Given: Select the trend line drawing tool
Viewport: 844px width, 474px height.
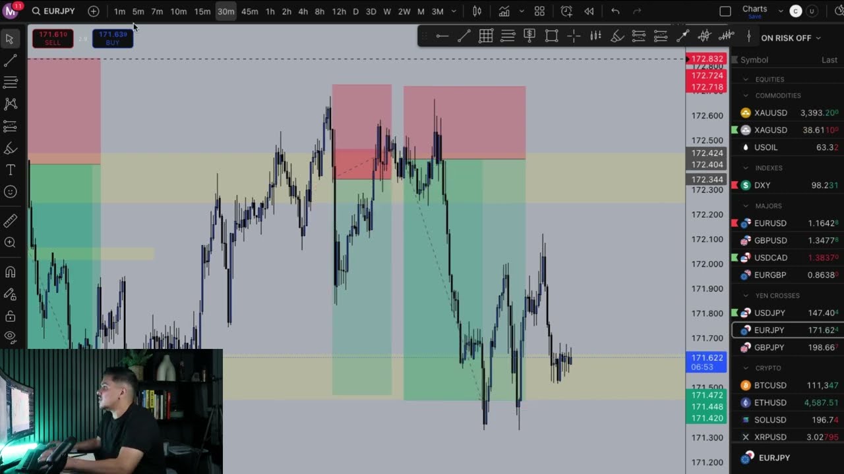Looking at the screenshot, I should (11, 61).
